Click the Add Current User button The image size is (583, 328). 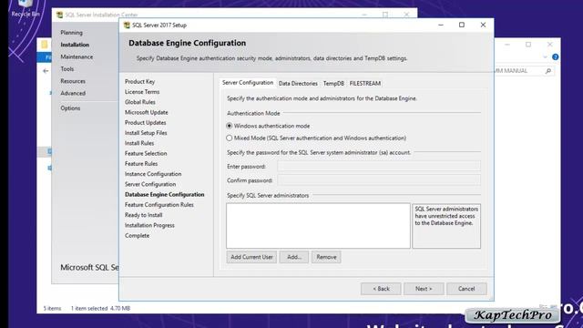pos(251,257)
